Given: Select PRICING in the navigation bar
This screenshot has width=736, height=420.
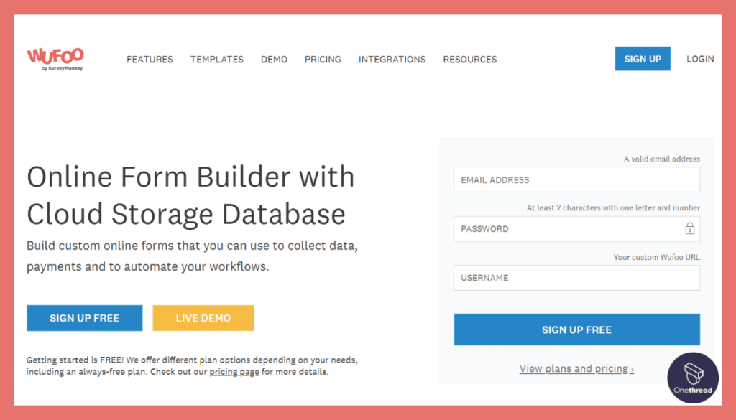Looking at the screenshot, I should (x=323, y=60).
